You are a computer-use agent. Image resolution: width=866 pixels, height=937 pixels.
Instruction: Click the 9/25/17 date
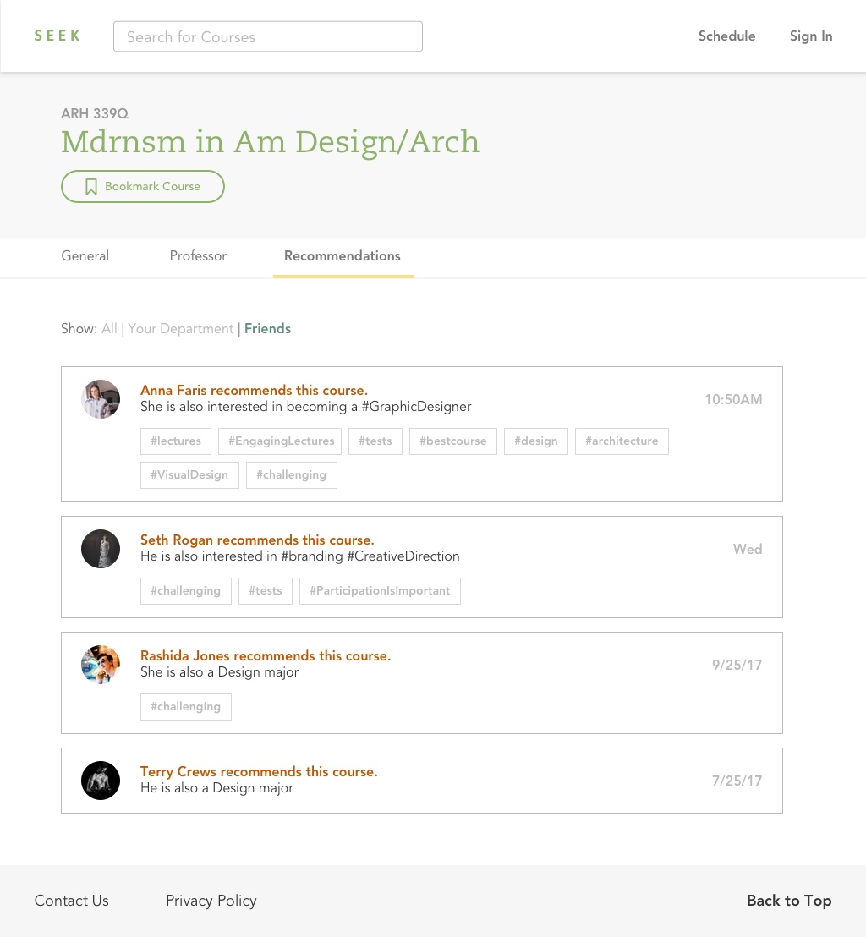click(737, 665)
